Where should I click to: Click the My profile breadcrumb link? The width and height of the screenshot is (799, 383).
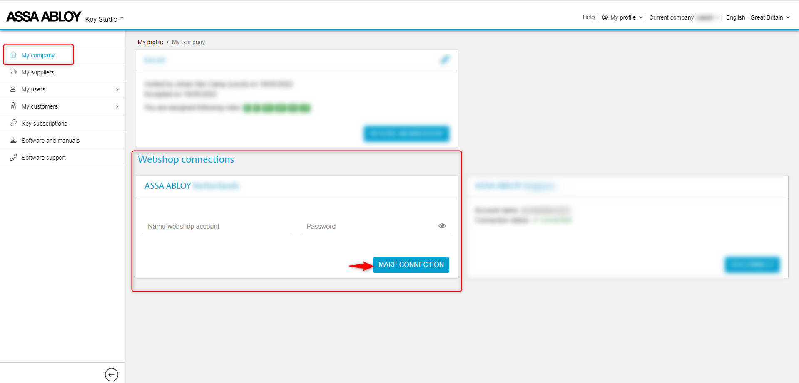(150, 42)
